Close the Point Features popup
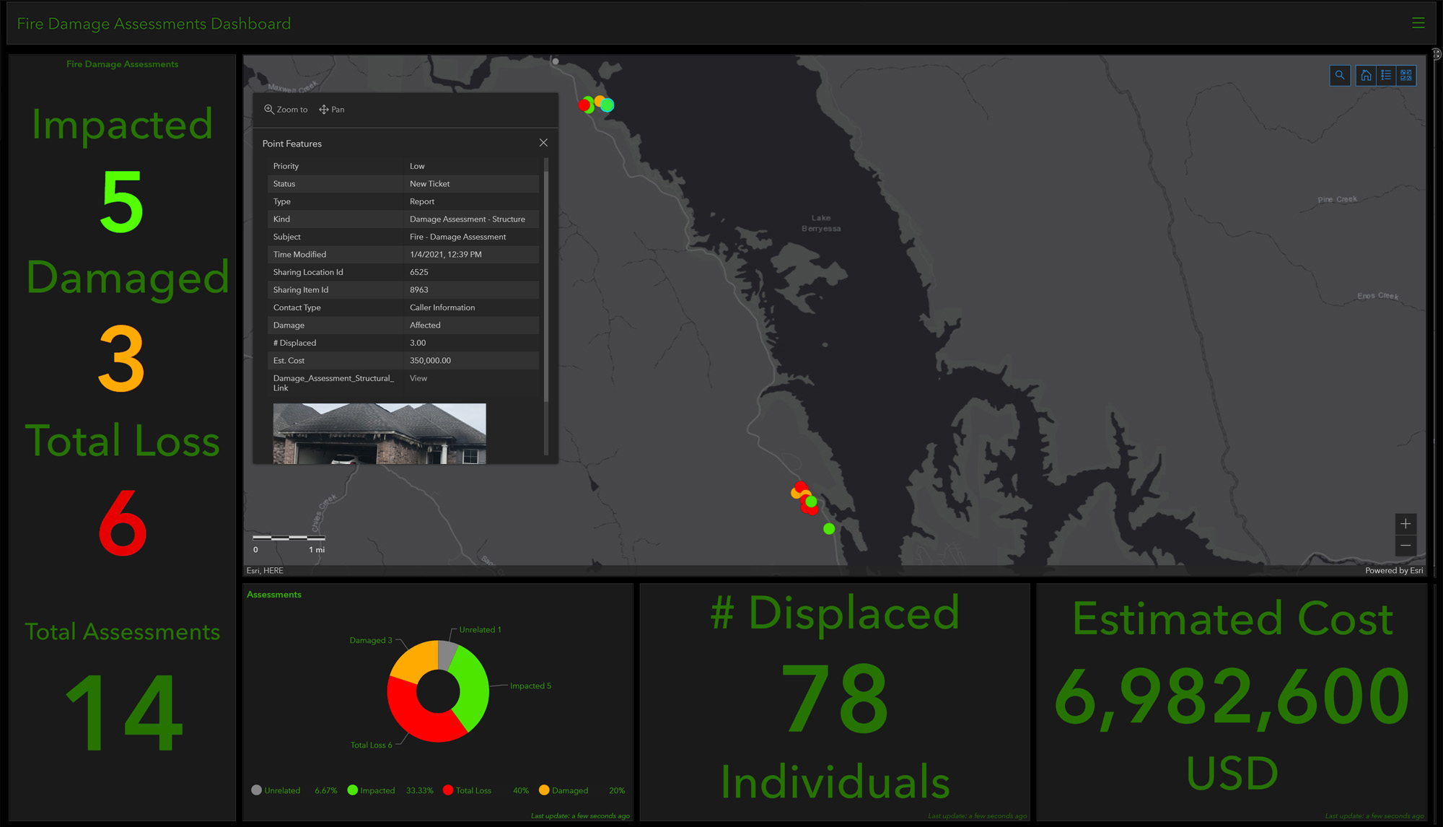This screenshot has height=827, width=1443. 543,143
